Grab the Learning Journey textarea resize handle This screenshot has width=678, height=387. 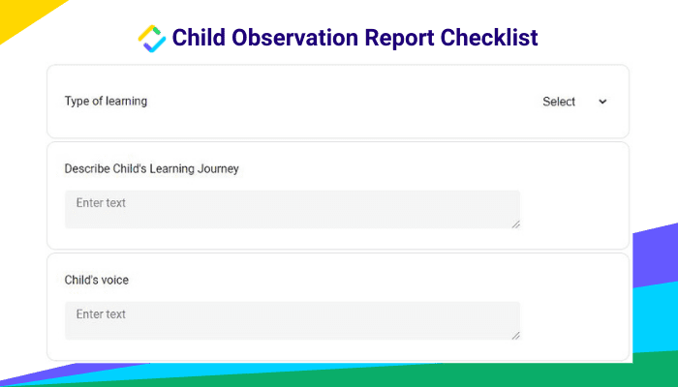(515, 224)
